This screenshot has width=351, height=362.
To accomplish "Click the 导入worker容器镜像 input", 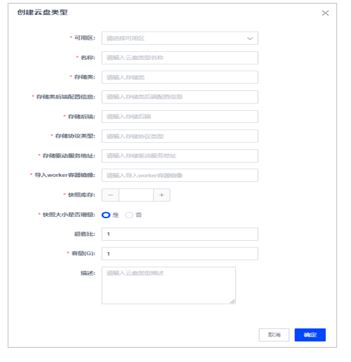I will (180, 175).
